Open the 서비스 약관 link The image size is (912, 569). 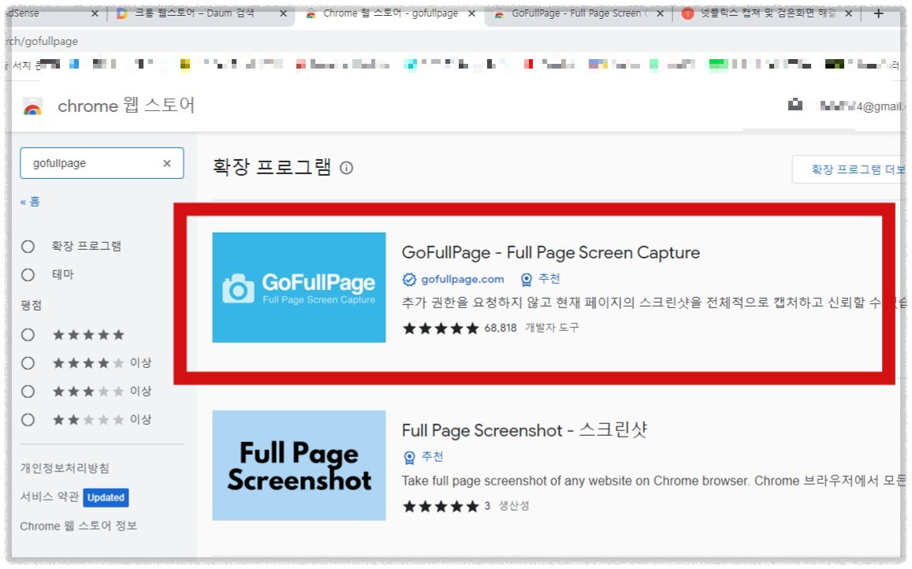click(x=50, y=496)
